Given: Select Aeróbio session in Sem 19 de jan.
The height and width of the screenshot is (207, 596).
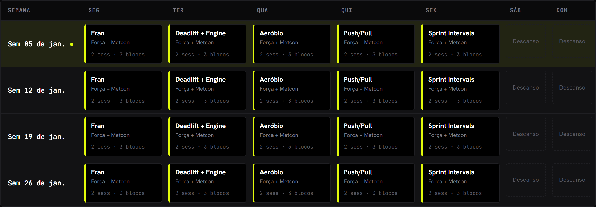Looking at the screenshot, I should tap(292, 137).
